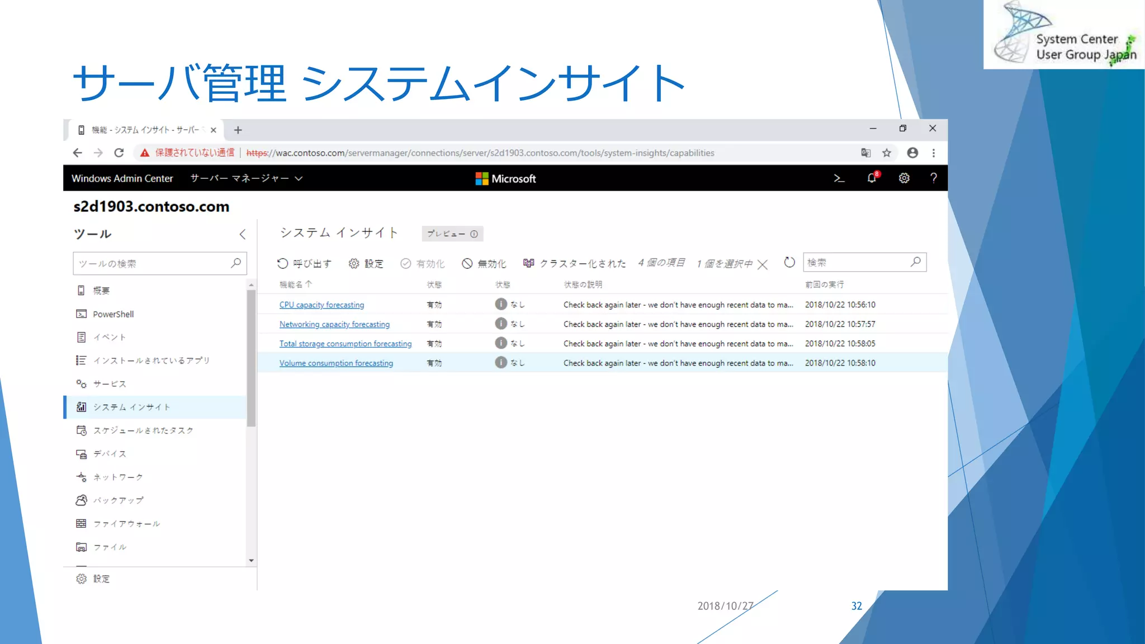Open ファイル in the tools list
This screenshot has width=1145, height=644.
click(154, 547)
